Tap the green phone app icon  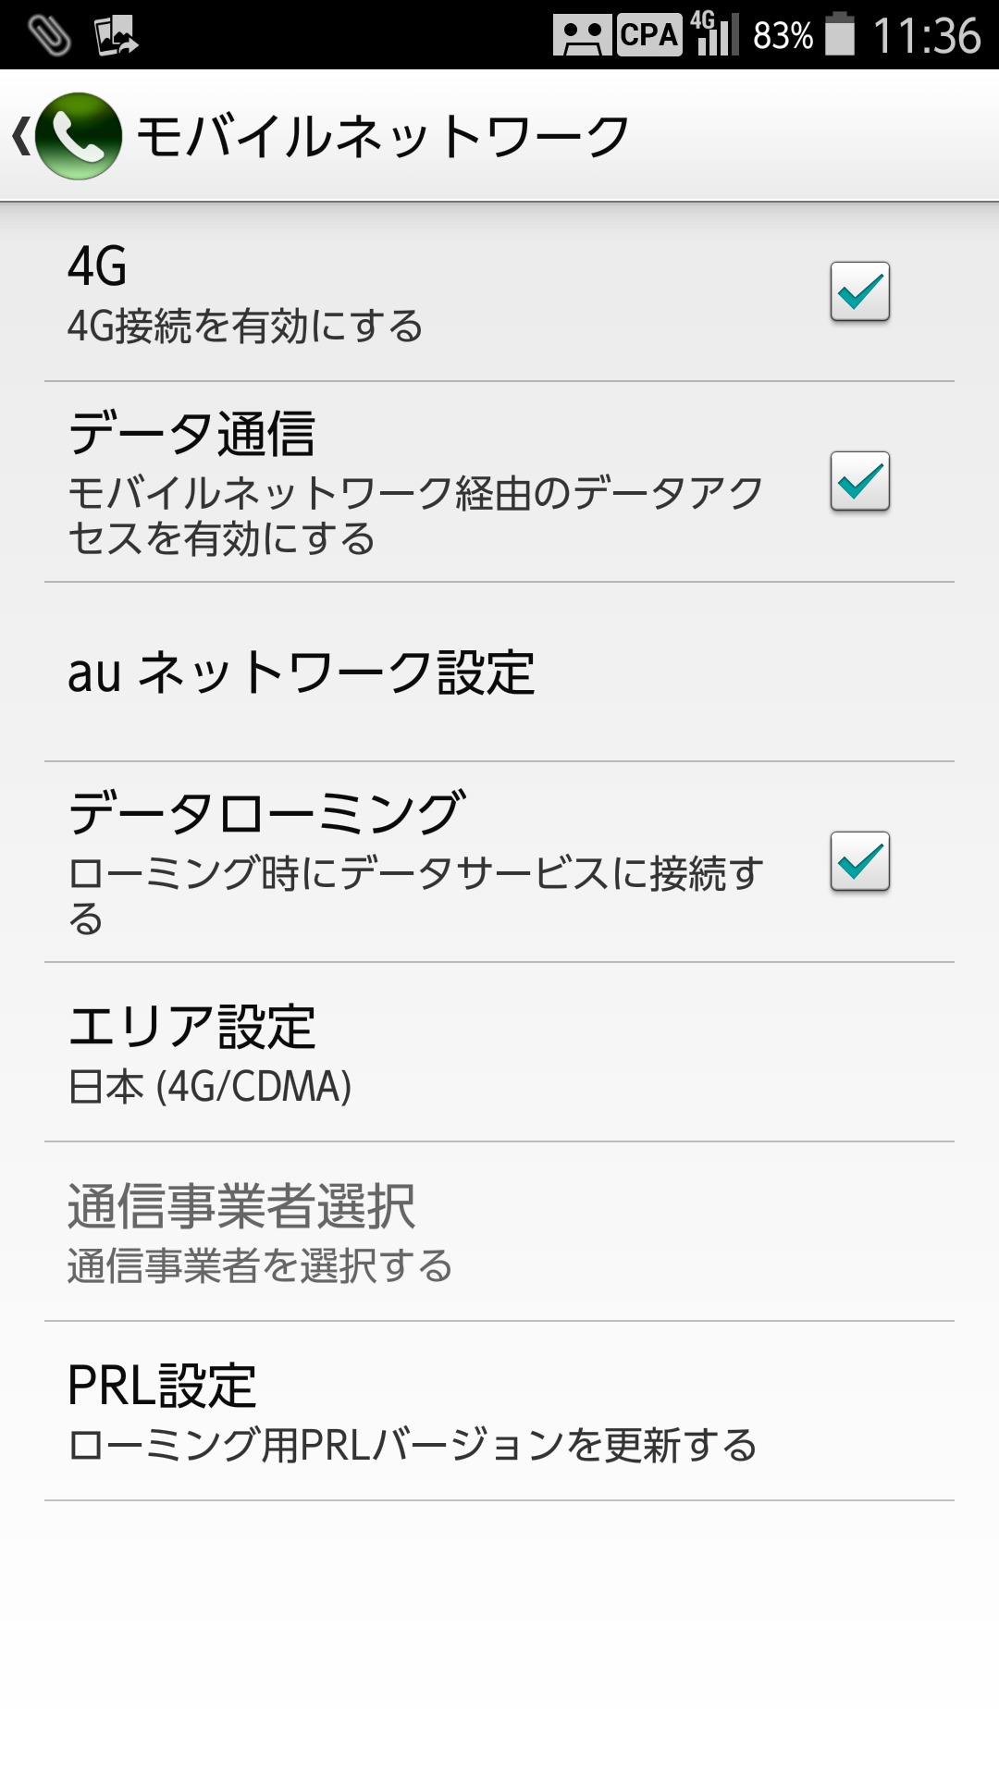79,136
